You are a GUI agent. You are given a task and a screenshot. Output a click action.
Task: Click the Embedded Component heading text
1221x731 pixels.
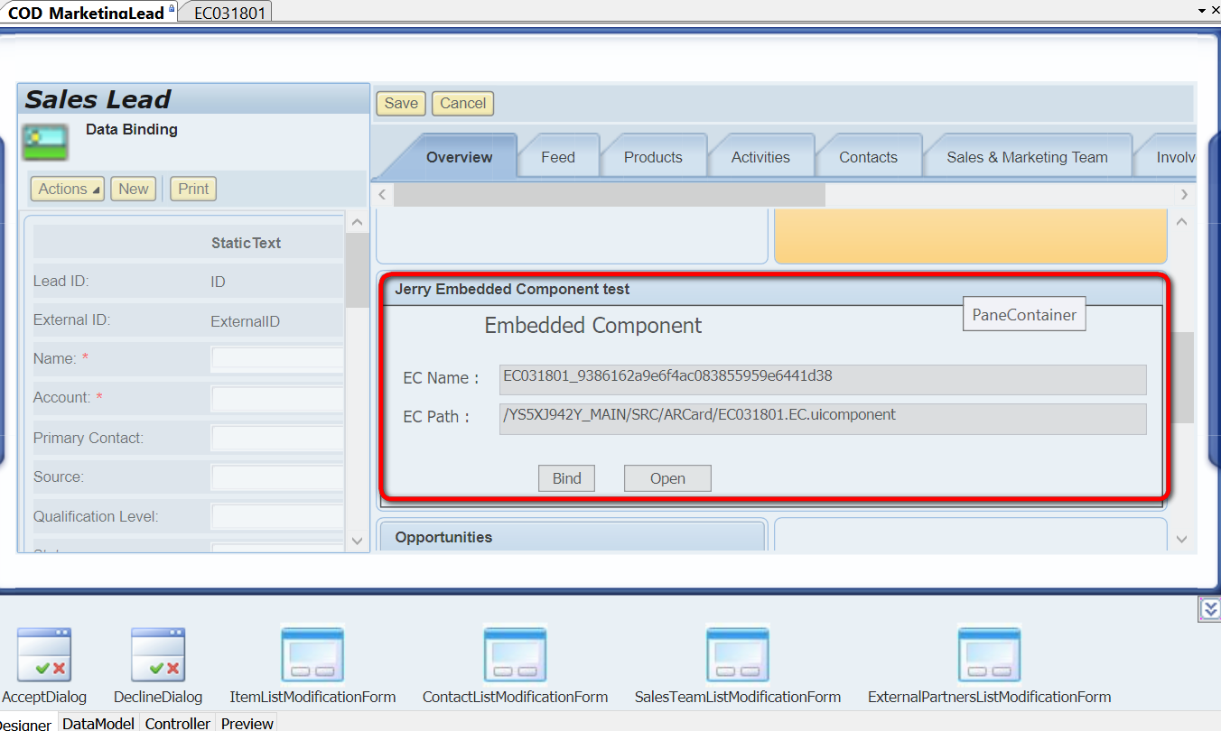[x=593, y=326]
